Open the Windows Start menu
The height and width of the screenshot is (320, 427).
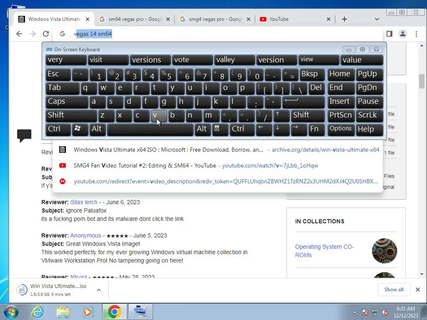tap(11, 312)
